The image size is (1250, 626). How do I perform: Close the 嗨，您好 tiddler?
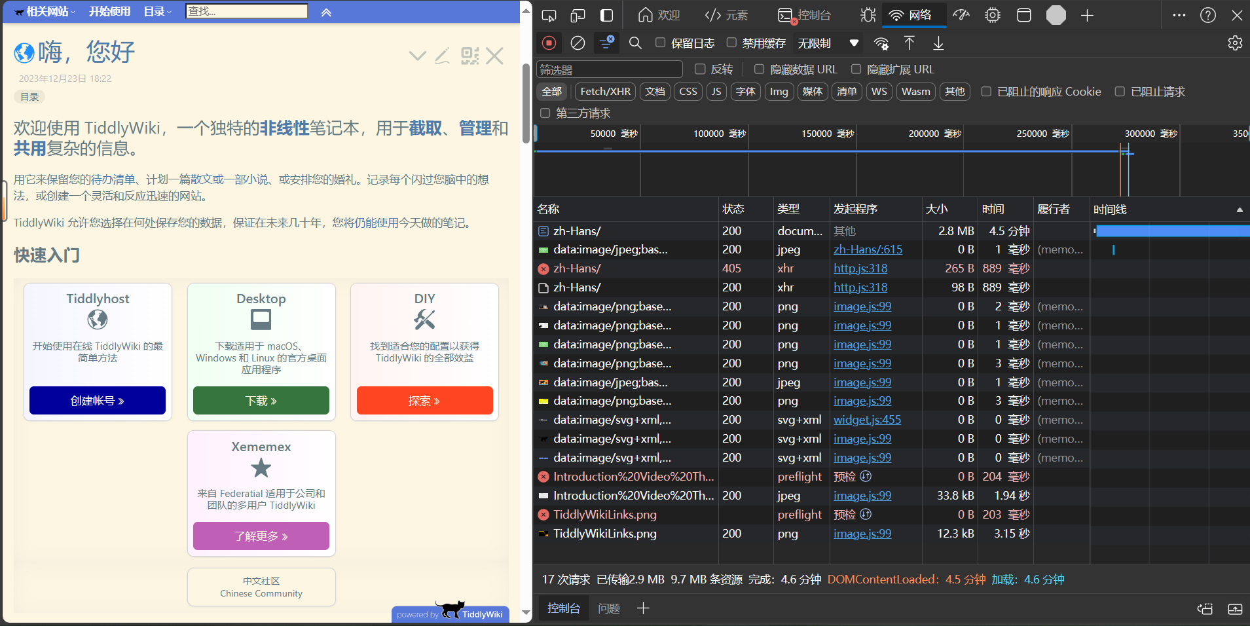pyautogui.click(x=495, y=56)
